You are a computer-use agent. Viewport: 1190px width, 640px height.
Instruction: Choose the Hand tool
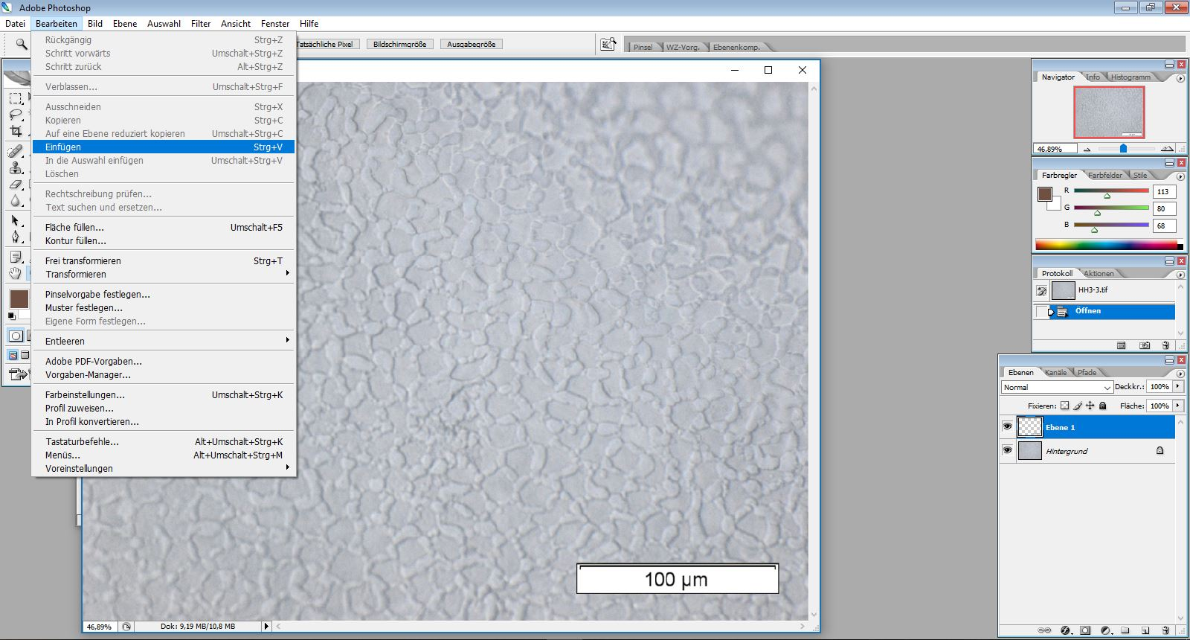(x=16, y=273)
